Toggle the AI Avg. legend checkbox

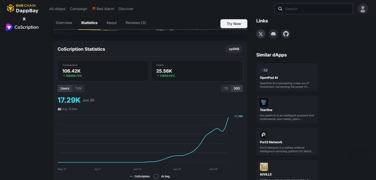point(156,176)
